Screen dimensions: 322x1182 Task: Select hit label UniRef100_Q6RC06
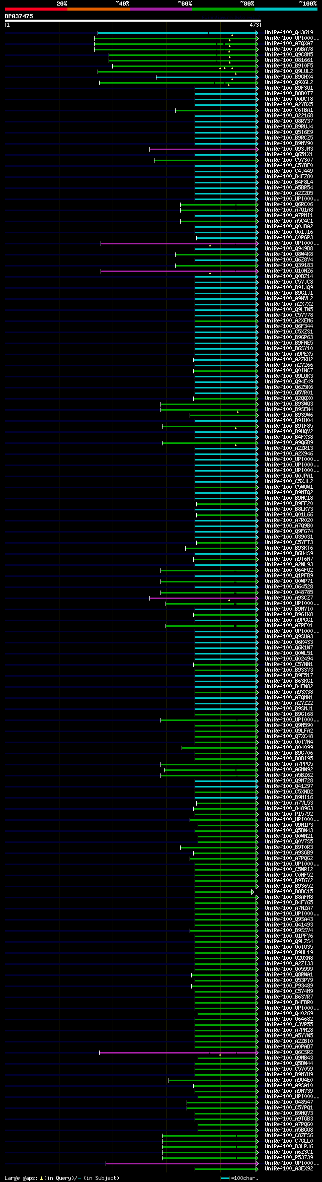click(x=289, y=204)
